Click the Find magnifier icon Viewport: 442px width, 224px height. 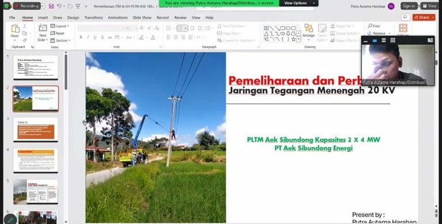(x=370, y=26)
